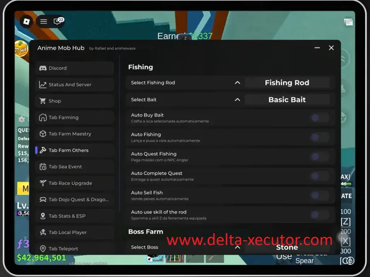Click the Tab Race Upgrade martial-arts icon

(43, 183)
